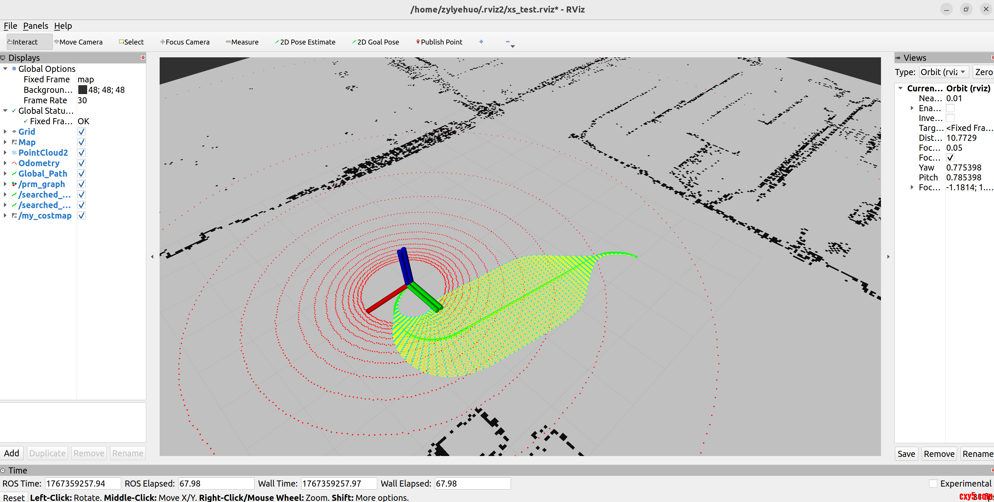Screen dimensions: 994x502
Task: Click the minus remove-tool icon in toolbar
Action: click(507, 42)
